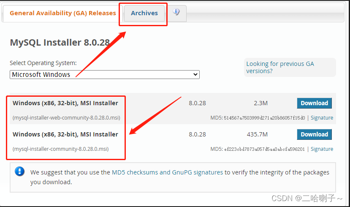Click the 2.3M file size value
Image resolution: width=350 pixels, height=207 pixels.
coord(261,103)
